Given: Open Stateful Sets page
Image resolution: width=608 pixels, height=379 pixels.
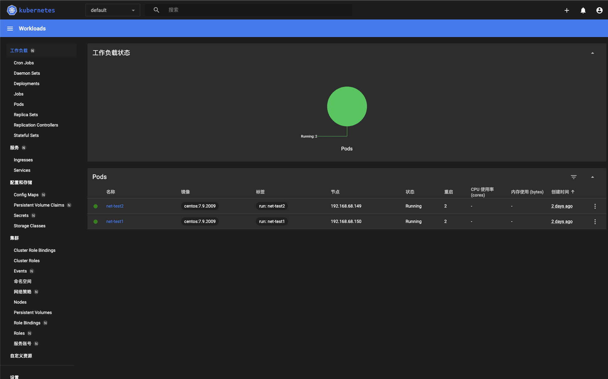Looking at the screenshot, I should (26, 135).
